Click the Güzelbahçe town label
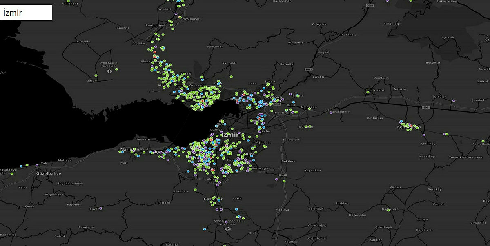 coord(49,173)
